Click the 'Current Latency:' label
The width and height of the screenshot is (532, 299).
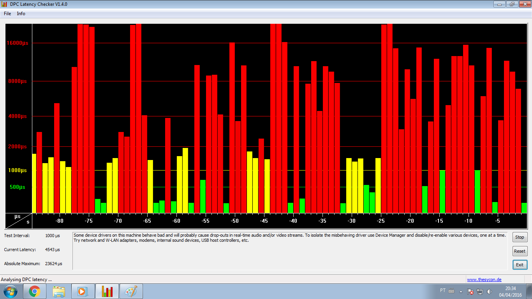(x=20, y=250)
